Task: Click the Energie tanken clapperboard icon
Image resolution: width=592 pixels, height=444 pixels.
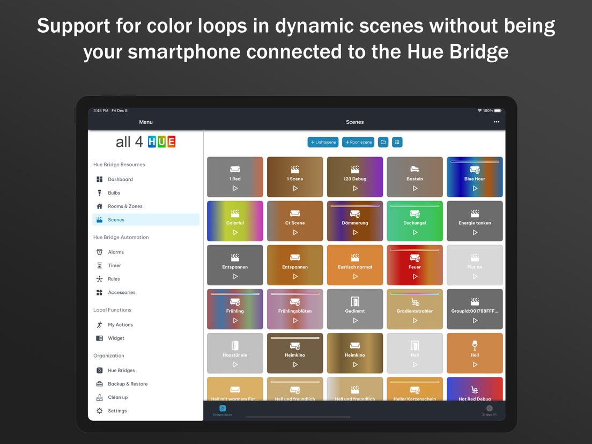Action: click(475, 213)
